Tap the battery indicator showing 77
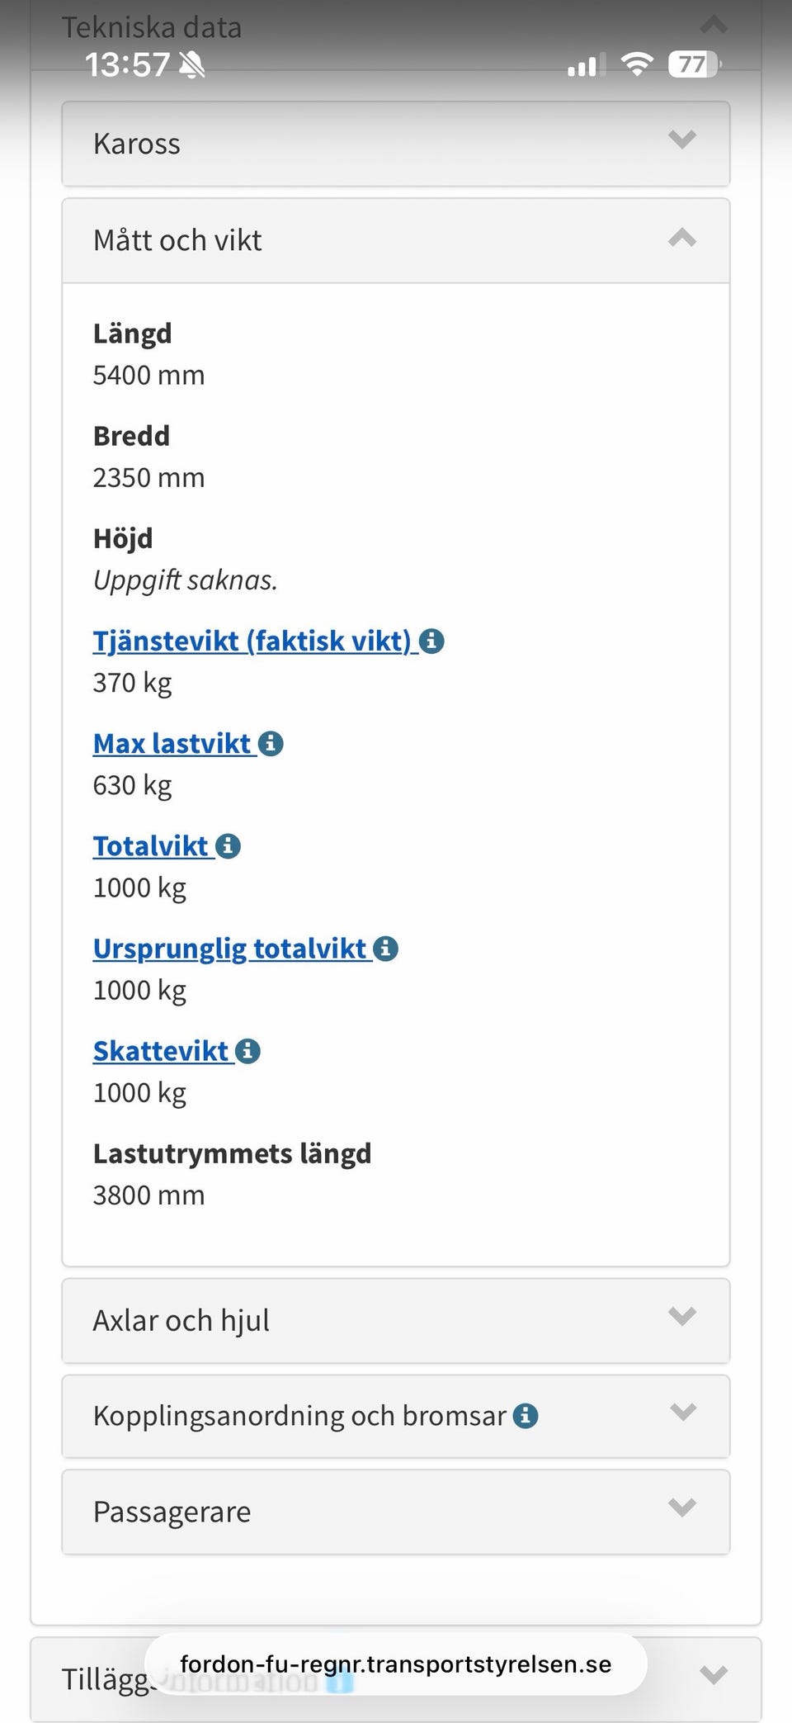The image size is (792, 1723). [x=693, y=64]
